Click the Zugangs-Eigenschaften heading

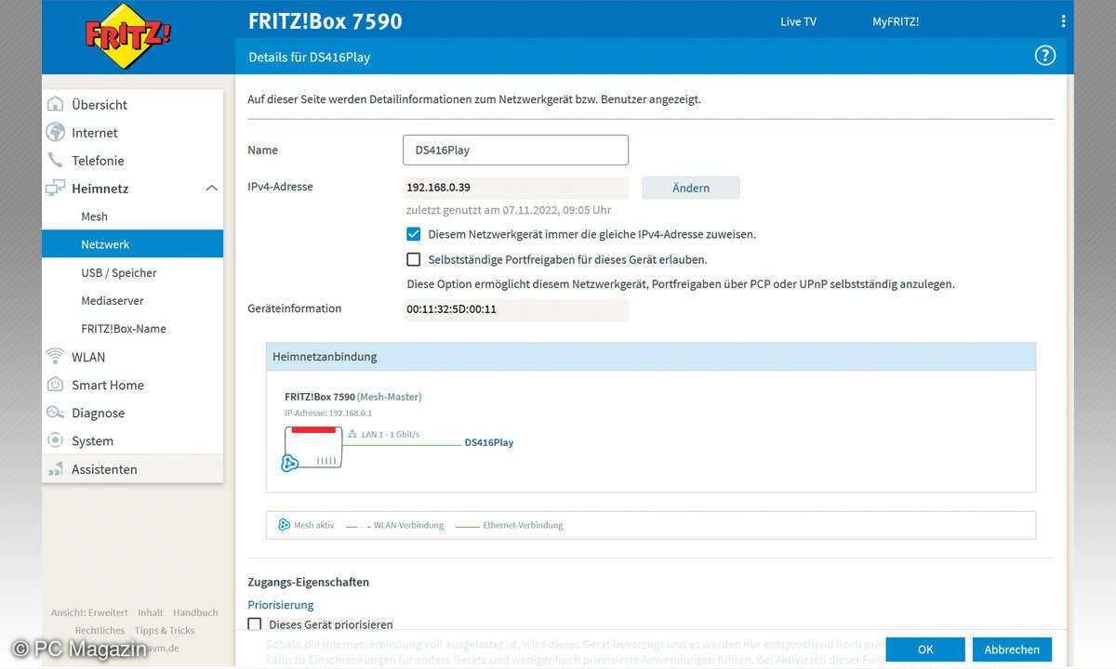click(309, 583)
